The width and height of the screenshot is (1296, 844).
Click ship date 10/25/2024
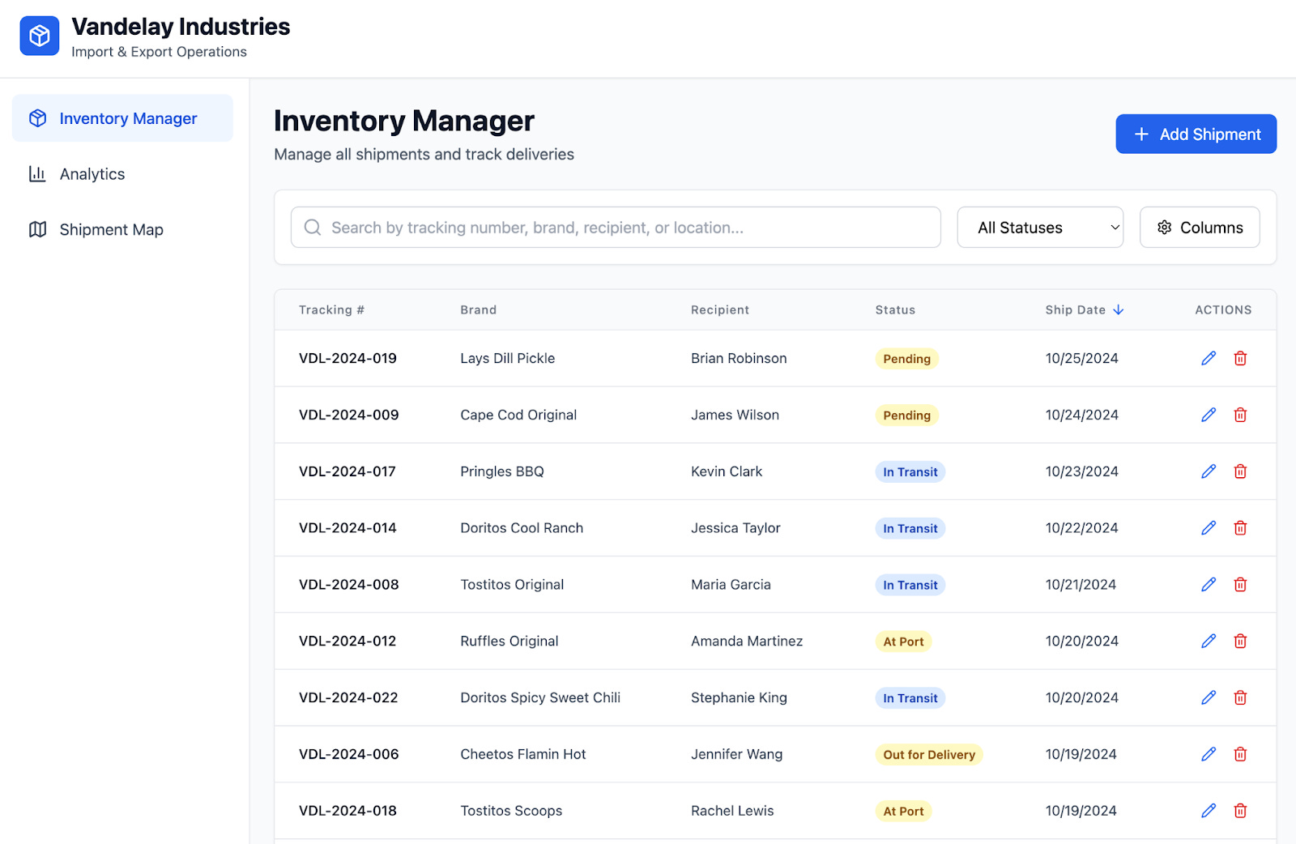pyautogui.click(x=1081, y=358)
